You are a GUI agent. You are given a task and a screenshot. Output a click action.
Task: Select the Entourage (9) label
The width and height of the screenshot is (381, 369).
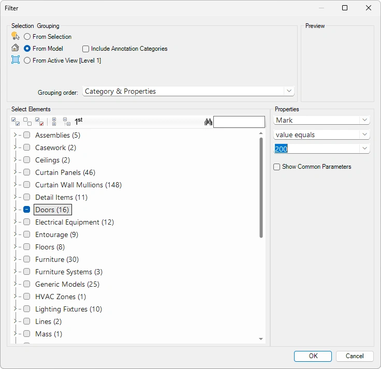coord(56,234)
